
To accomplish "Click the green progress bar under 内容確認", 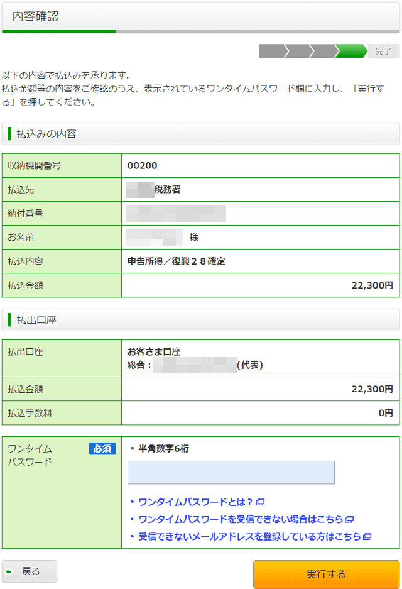I will [x=60, y=30].
